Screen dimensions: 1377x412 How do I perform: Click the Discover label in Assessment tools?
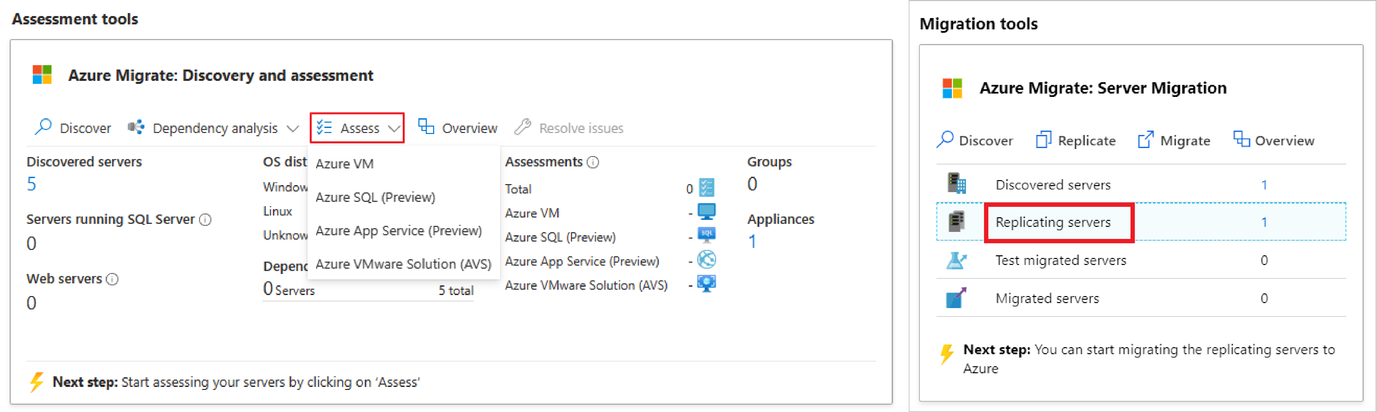85,128
